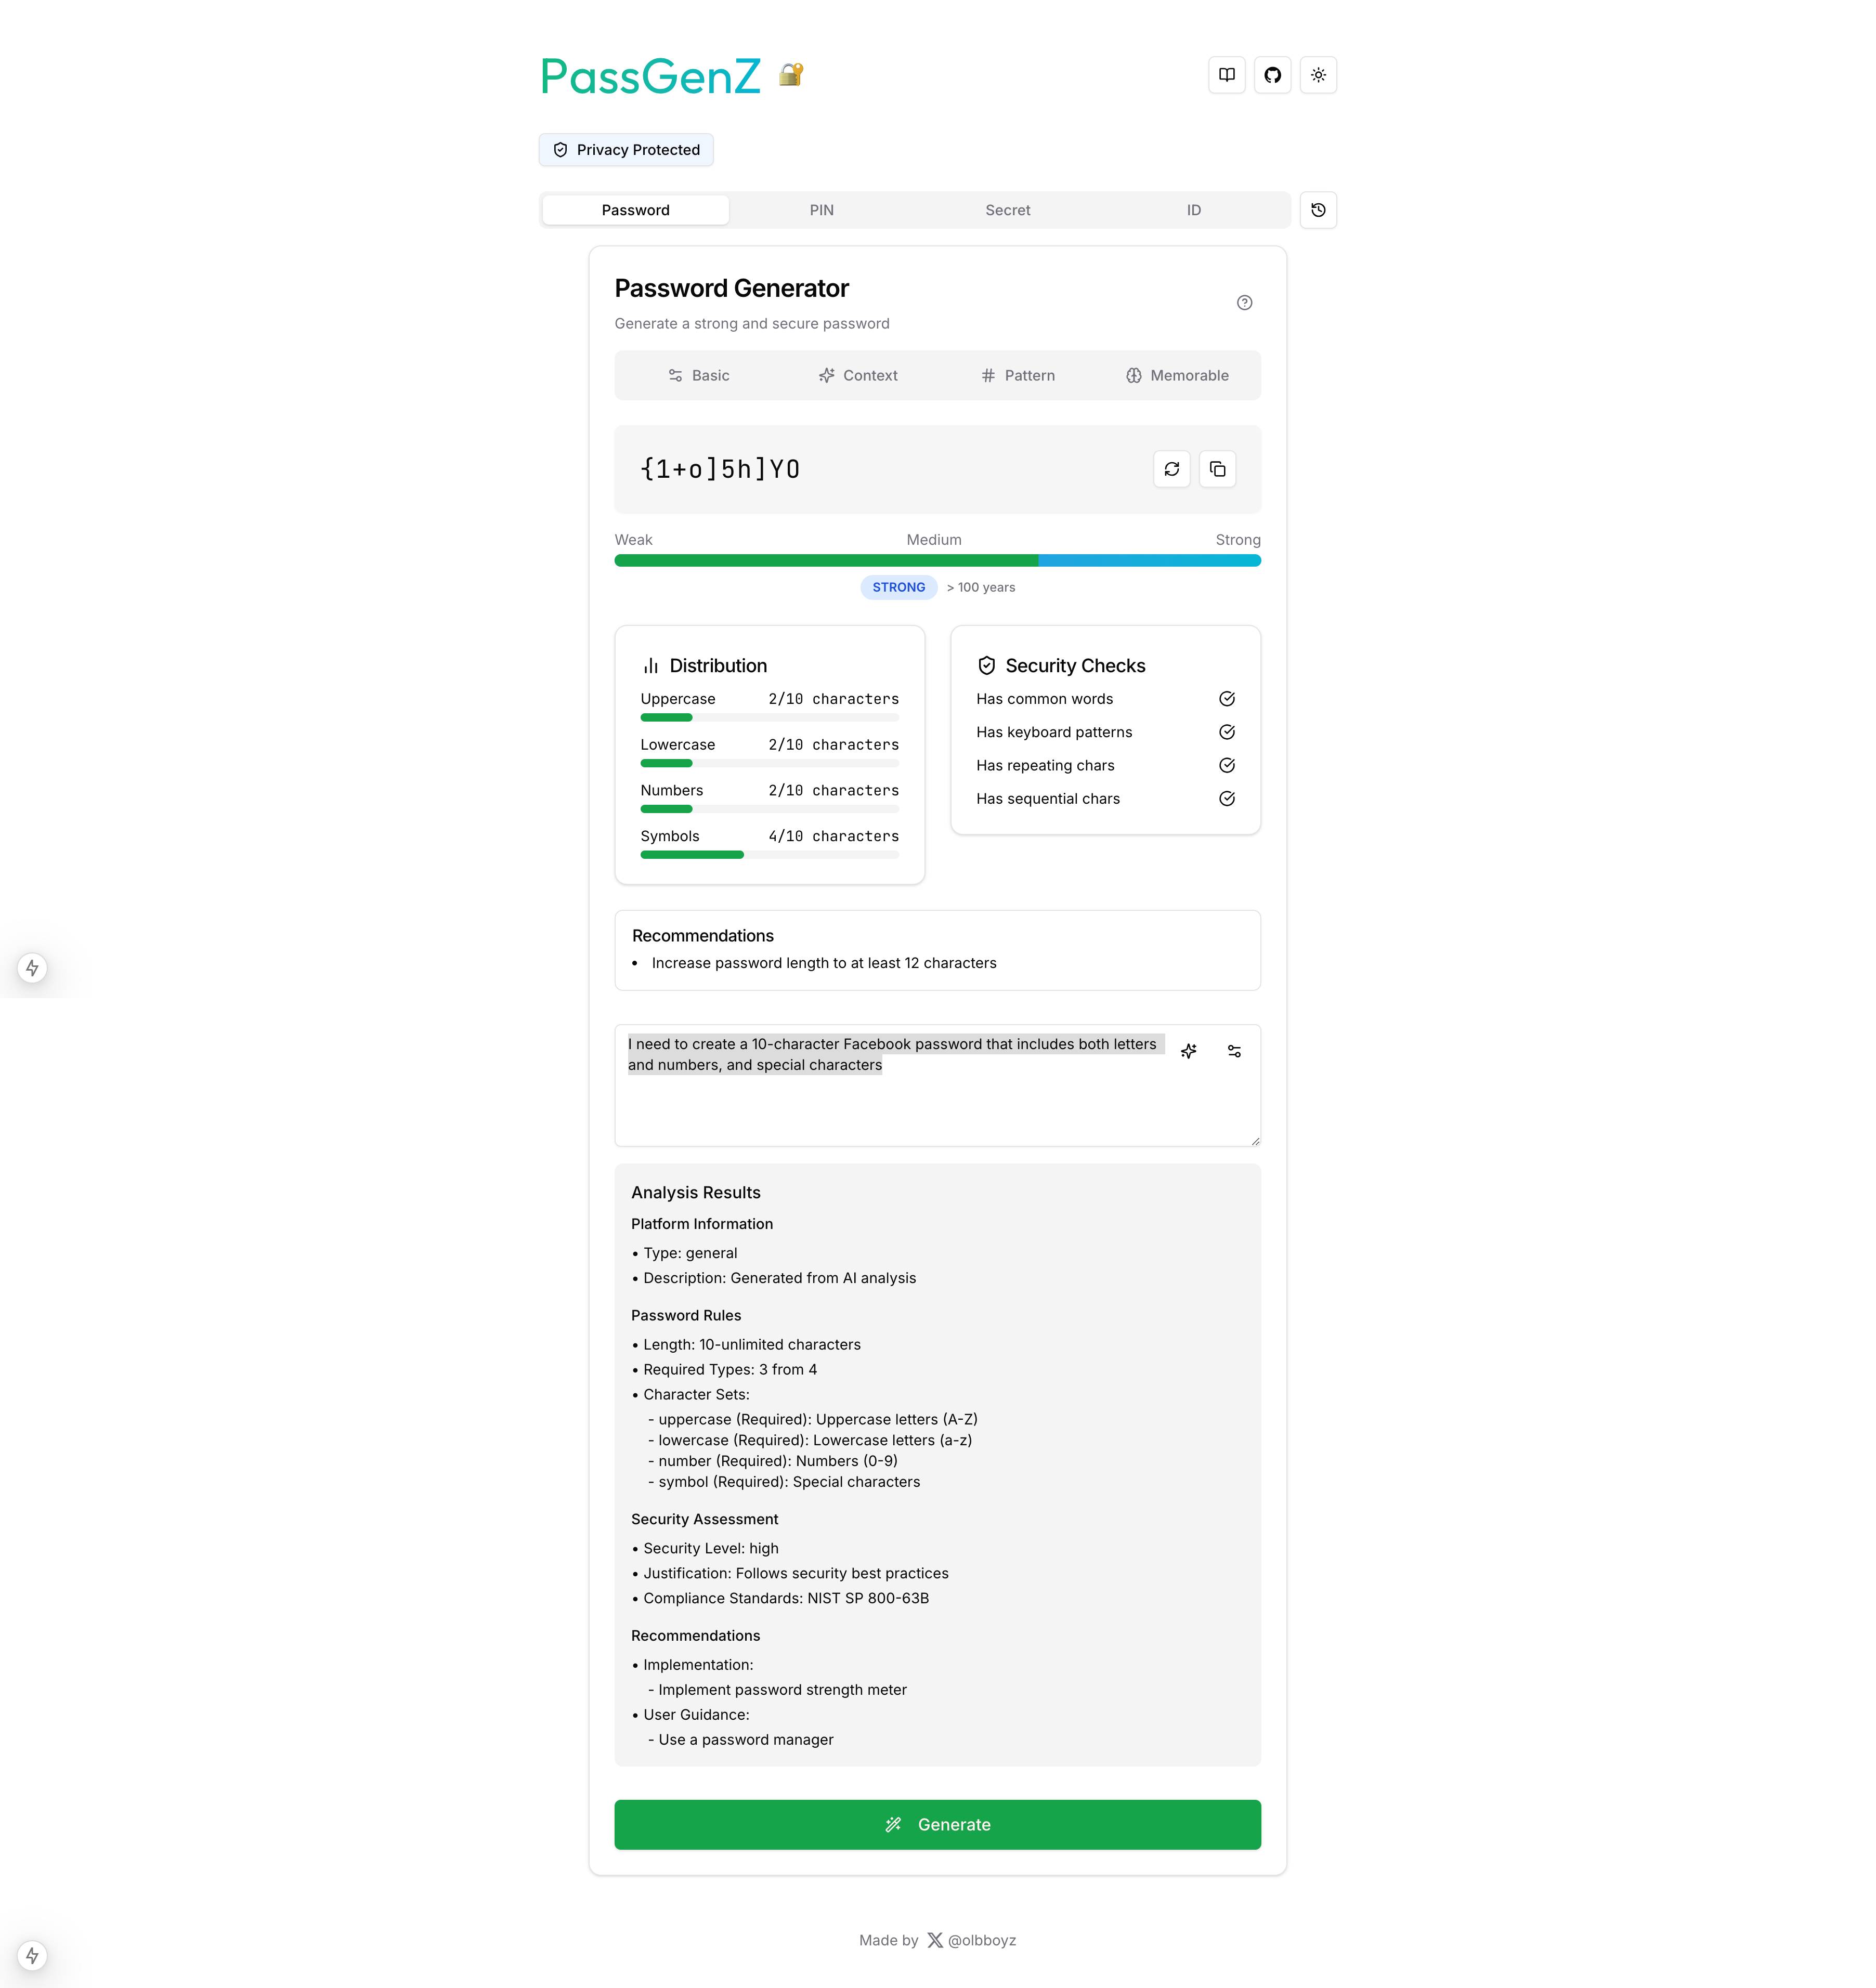
Task: Choose the Basic generator mode
Action: point(698,375)
